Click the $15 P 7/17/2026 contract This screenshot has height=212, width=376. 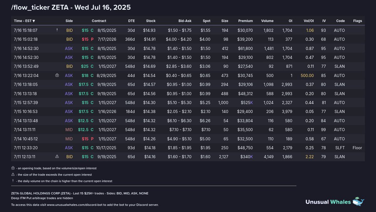pos(99,40)
